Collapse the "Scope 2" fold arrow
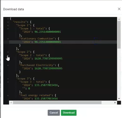This screenshot has width=122, height=118. (8, 52)
